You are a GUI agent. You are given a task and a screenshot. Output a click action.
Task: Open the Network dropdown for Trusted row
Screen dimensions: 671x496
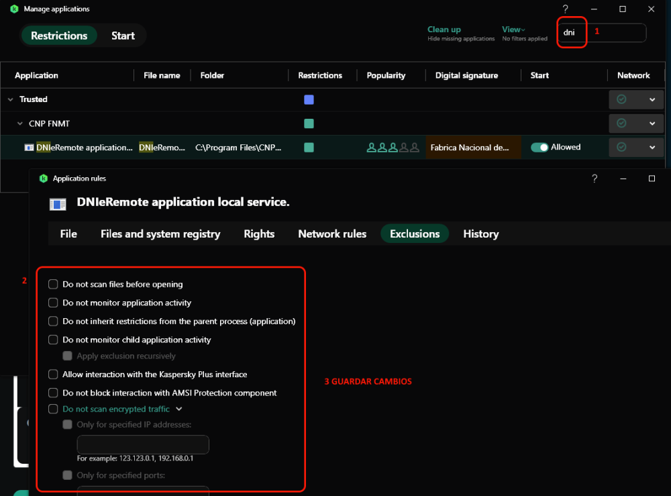tap(652, 99)
